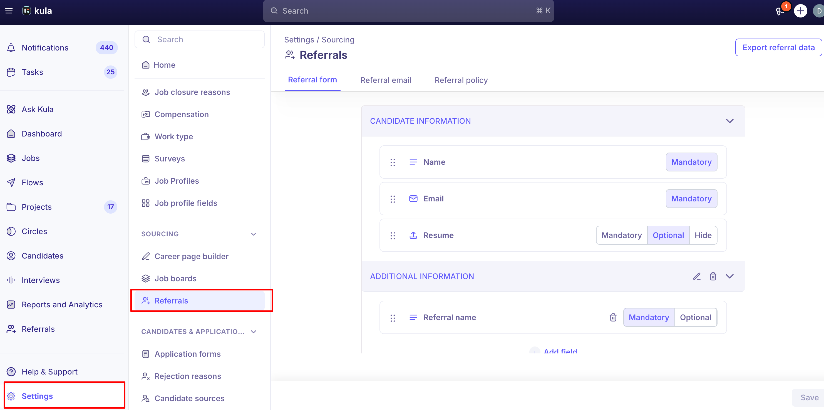
Task: Click Export referral data button
Action: 778,47
